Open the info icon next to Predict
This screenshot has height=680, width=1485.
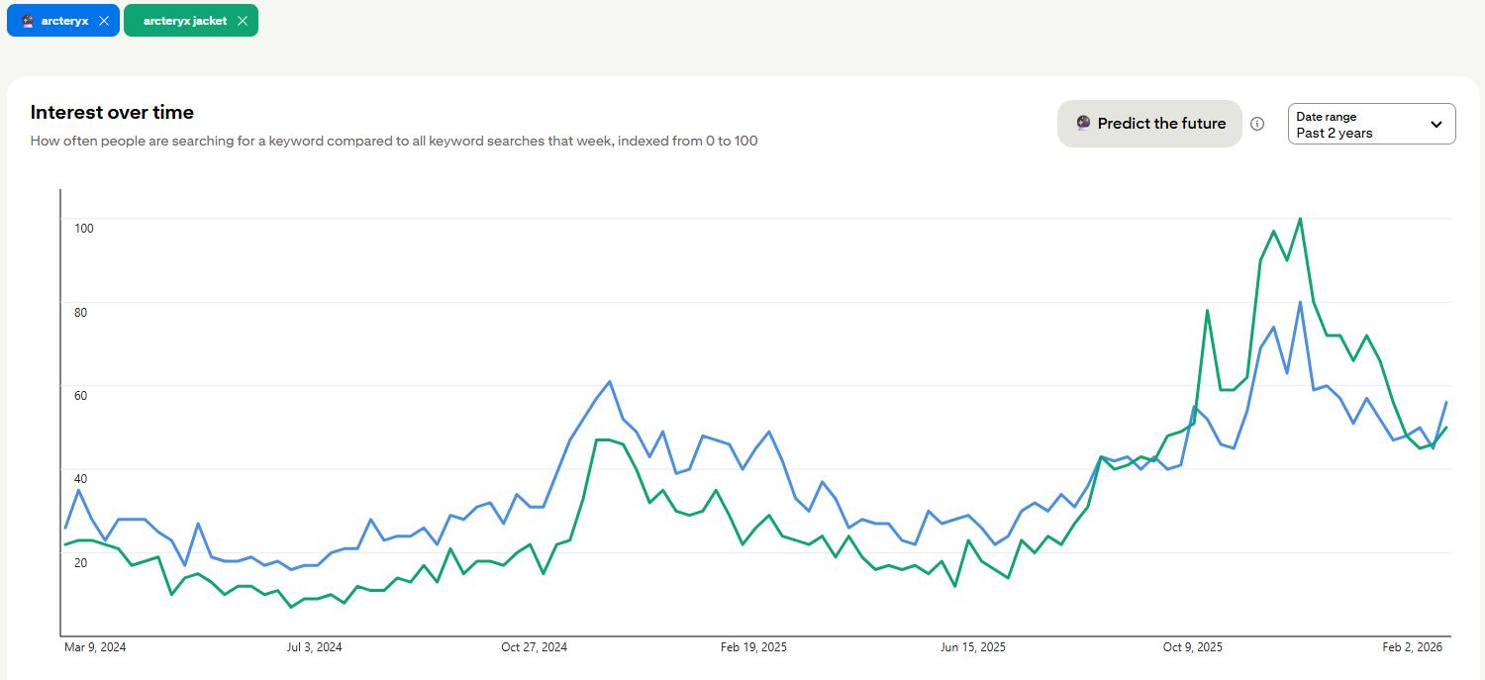tap(1257, 124)
